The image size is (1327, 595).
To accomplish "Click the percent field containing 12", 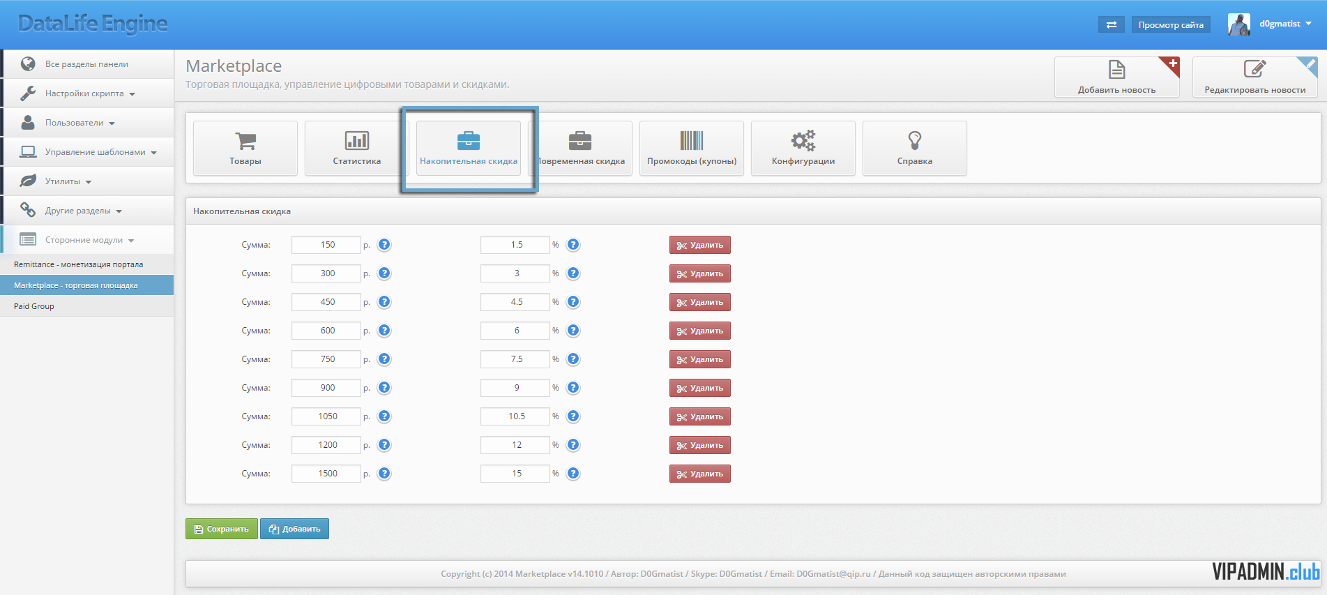I will point(515,445).
